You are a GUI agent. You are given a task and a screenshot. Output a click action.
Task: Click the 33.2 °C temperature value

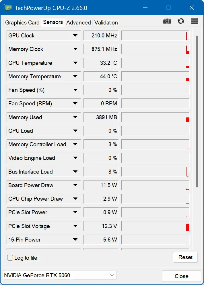click(101, 63)
